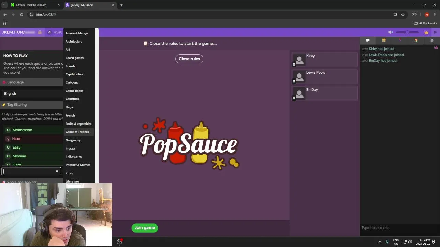Click the purple emoji icon in chat corner
440x247 pixels.
436,48
